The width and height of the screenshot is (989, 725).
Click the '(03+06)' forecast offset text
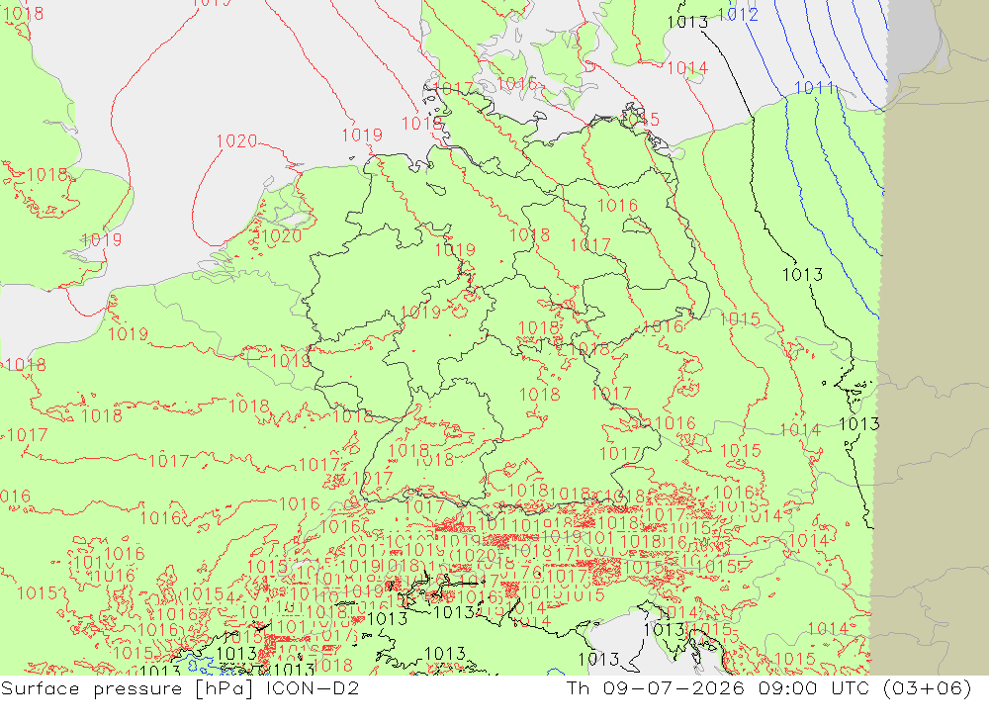click(928, 688)
